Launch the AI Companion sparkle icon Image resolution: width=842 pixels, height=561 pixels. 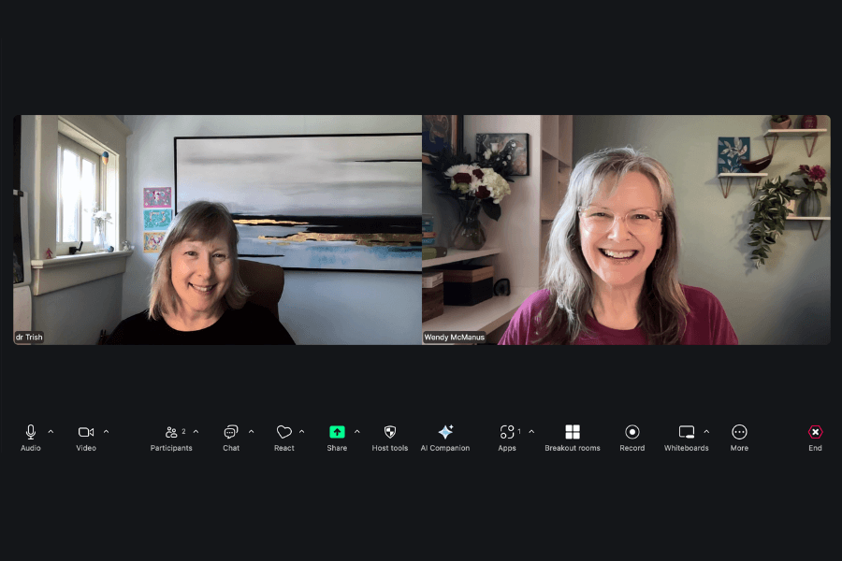pos(445,432)
